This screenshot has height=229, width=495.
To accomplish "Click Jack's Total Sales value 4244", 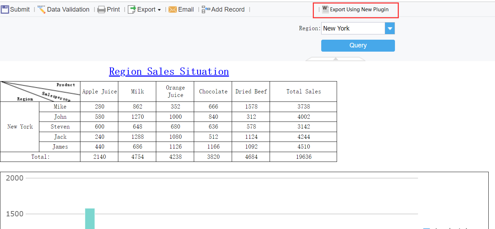I will coord(303,137).
